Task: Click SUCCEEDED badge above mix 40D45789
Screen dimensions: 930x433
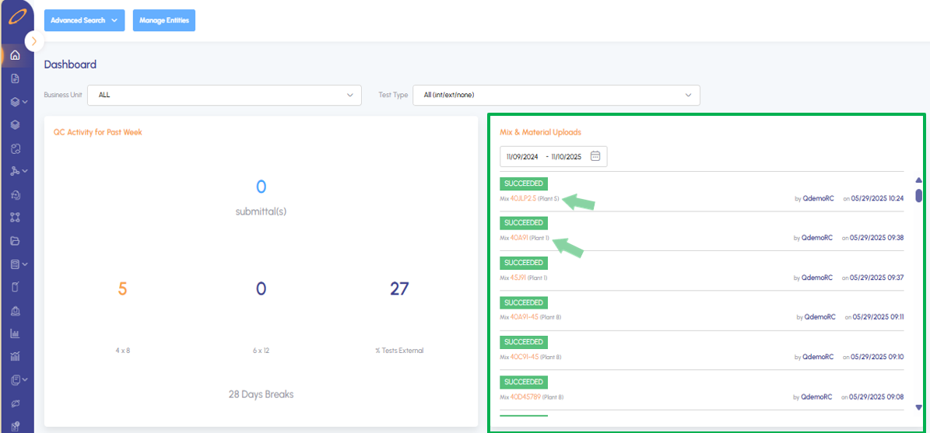Action: click(x=524, y=382)
